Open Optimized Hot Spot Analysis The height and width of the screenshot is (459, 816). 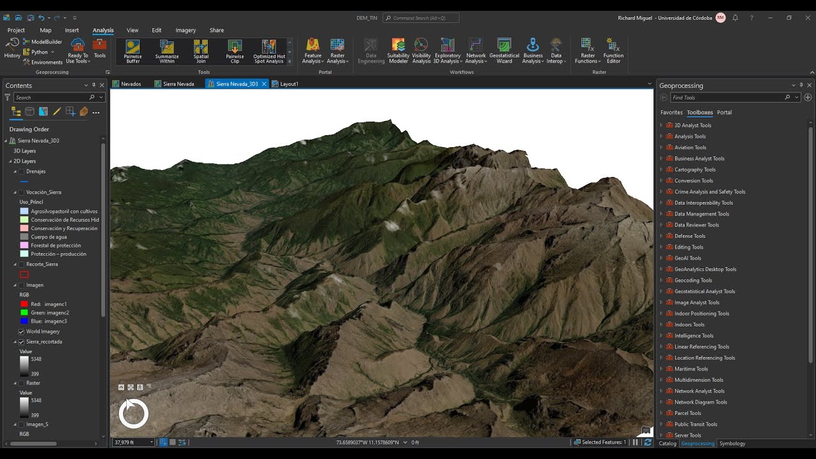(269, 52)
